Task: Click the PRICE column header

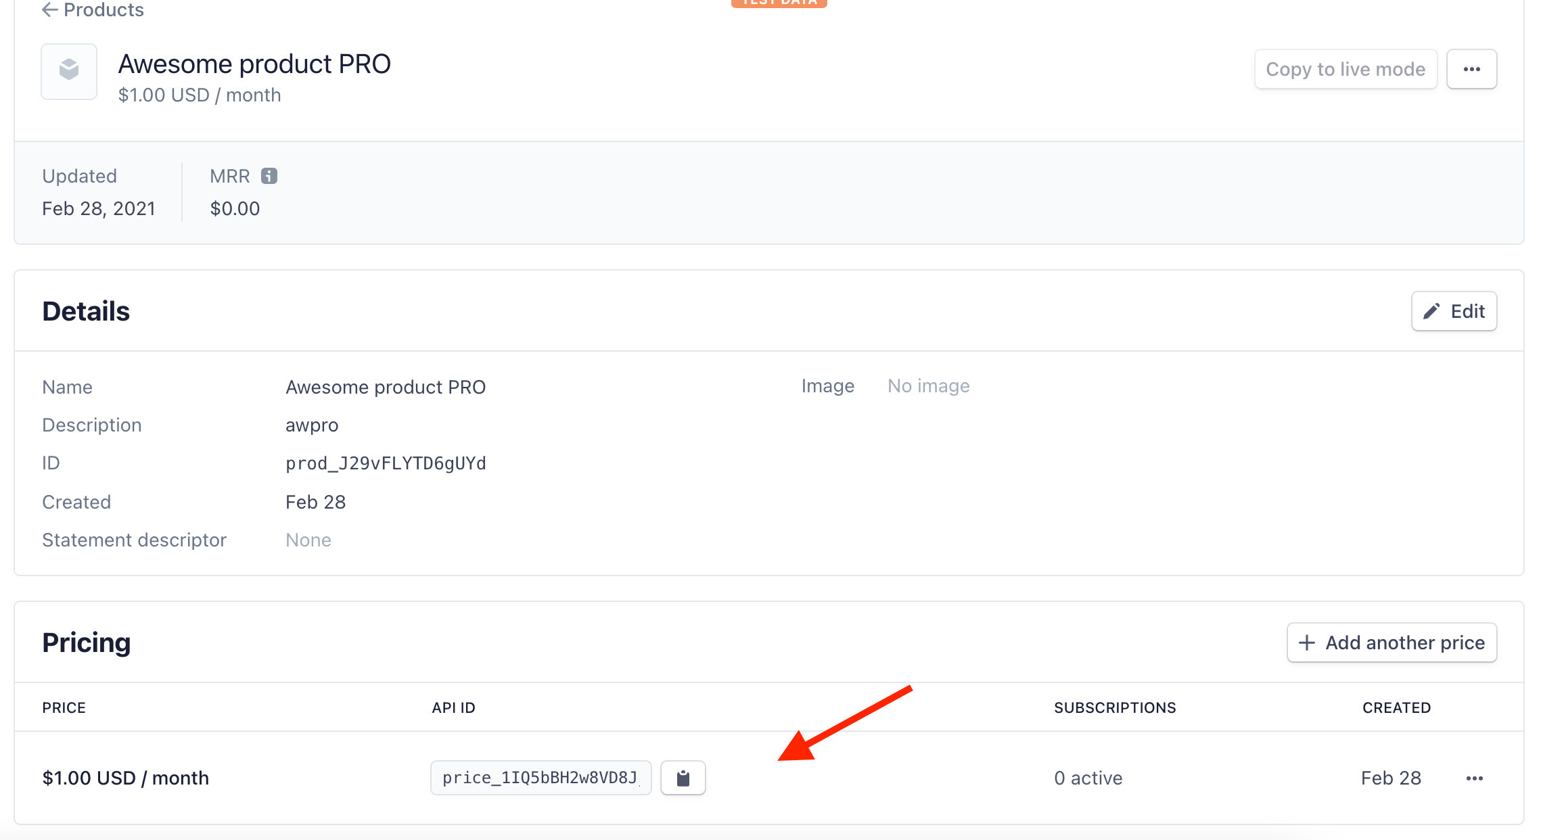Action: point(64,707)
